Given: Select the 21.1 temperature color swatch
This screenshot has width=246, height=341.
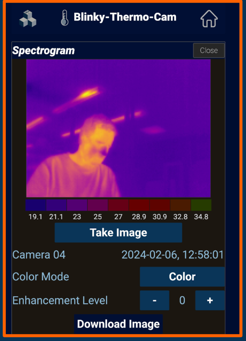Looking at the screenshot, I should (56, 205).
